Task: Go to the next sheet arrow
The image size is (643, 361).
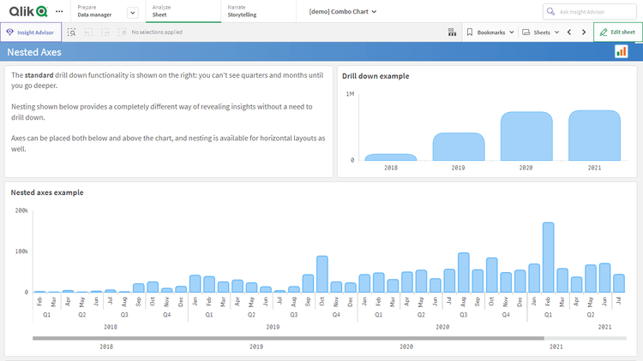Action: tap(584, 32)
